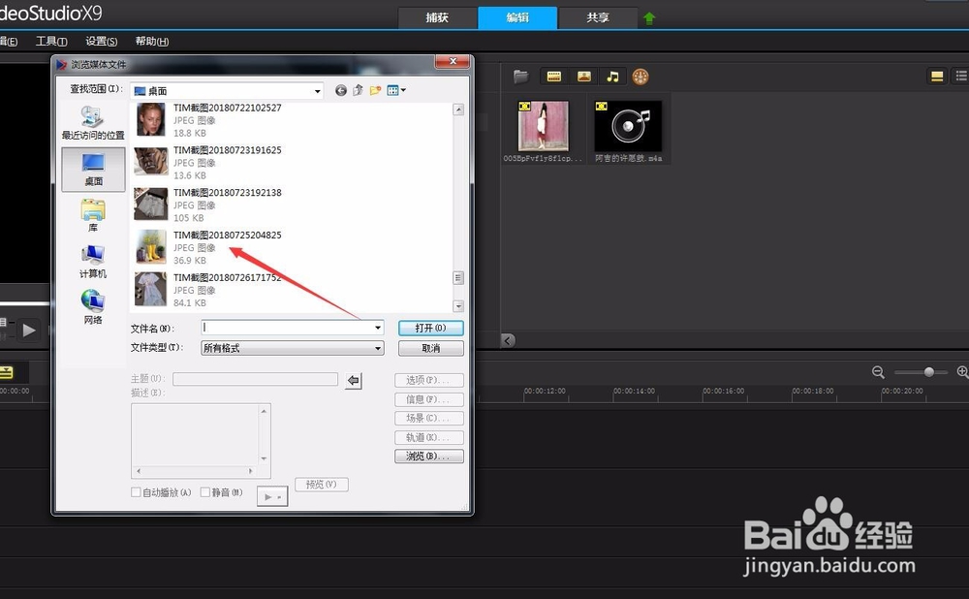Go up one folder level icon

(358, 91)
